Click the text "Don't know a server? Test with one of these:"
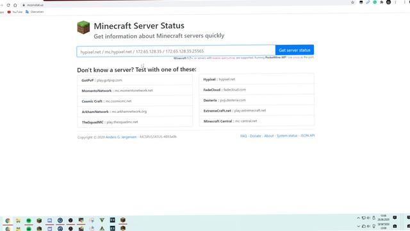 pyautogui.click(x=136, y=70)
